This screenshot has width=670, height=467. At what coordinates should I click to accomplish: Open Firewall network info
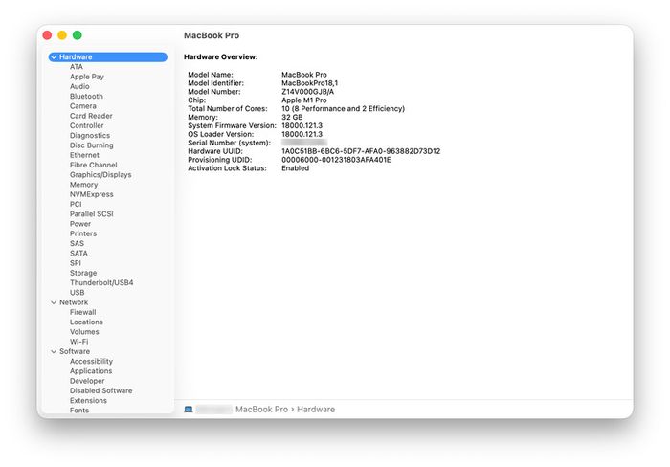pos(83,312)
